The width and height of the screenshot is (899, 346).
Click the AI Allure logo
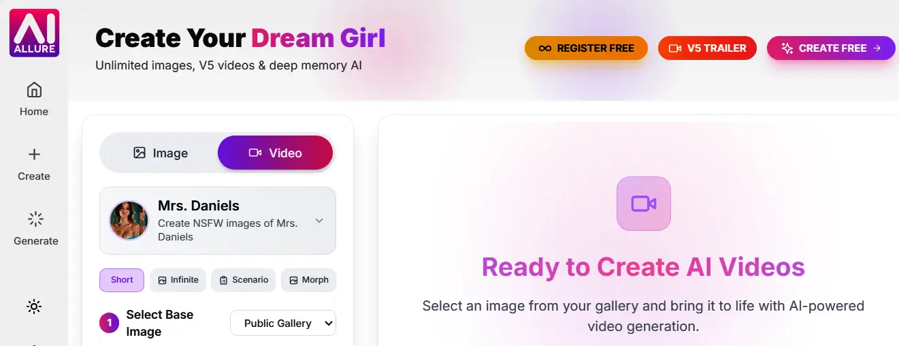click(x=34, y=33)
